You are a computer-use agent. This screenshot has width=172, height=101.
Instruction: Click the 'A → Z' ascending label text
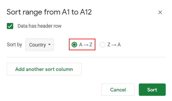pos(86,45)
